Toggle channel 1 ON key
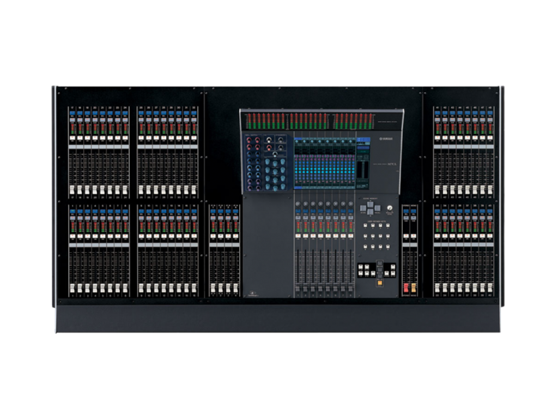This screenshot has height=419, width=558. tap(72, 236)
